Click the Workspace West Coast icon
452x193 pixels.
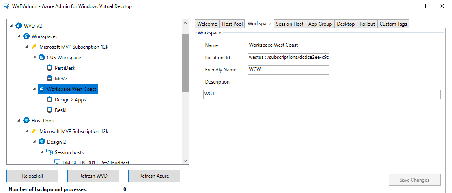[x=42, y=89]
